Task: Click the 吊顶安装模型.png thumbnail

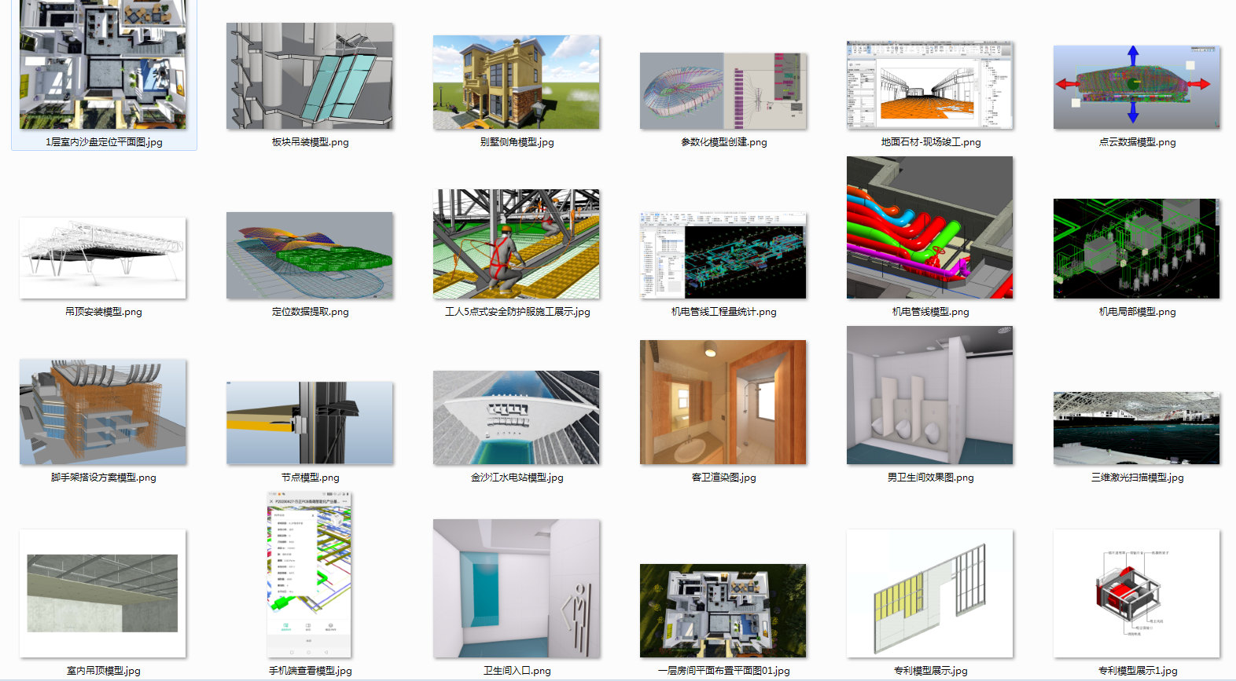Action: click(x=103, y=258)
